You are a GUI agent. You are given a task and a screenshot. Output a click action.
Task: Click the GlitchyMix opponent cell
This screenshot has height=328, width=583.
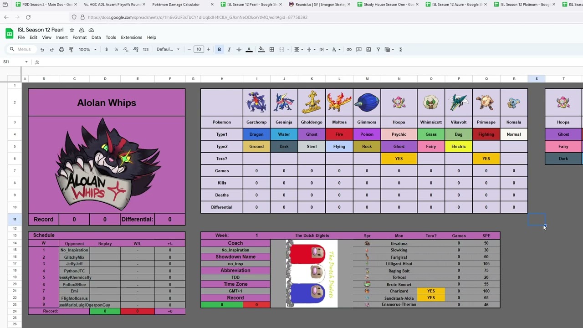tap(74, 257)
